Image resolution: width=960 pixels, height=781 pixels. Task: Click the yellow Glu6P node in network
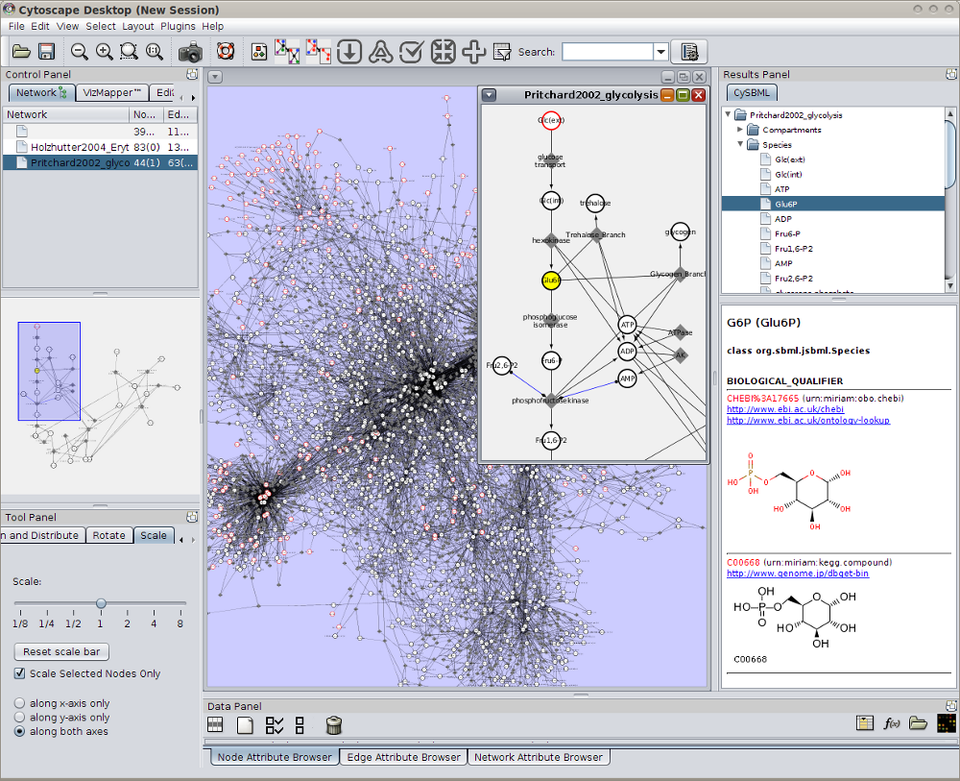point(551,280)
